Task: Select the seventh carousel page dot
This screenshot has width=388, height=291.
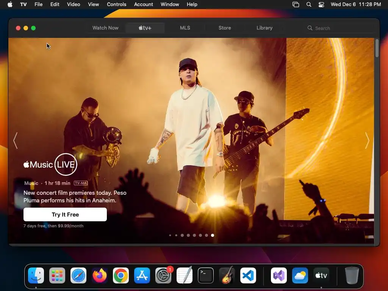Action: (207, 235)
